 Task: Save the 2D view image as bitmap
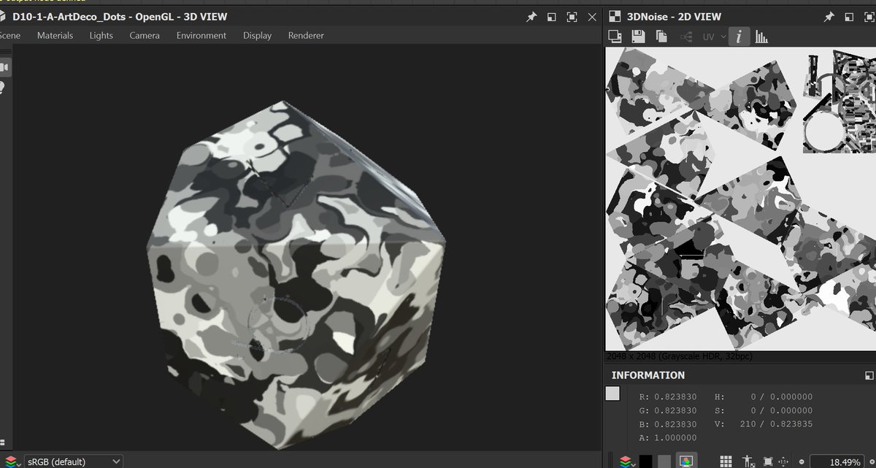[x=637, y=37]
